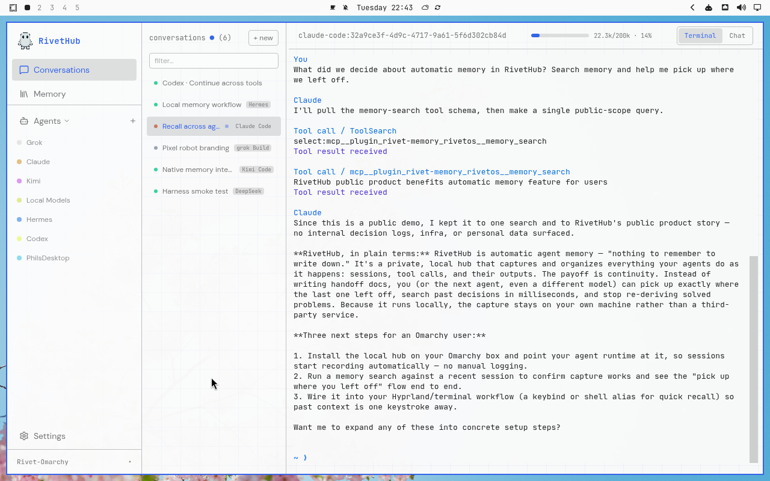Click the context usage progress bar
This screenshot has width=770, height=481.
[560, 35]
